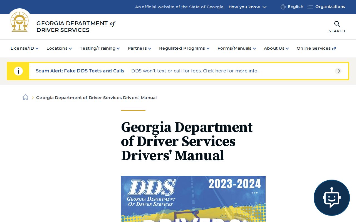The image size is (356, 222).
Task: Click the DDS won't text or call message
Action: [195, 71]
